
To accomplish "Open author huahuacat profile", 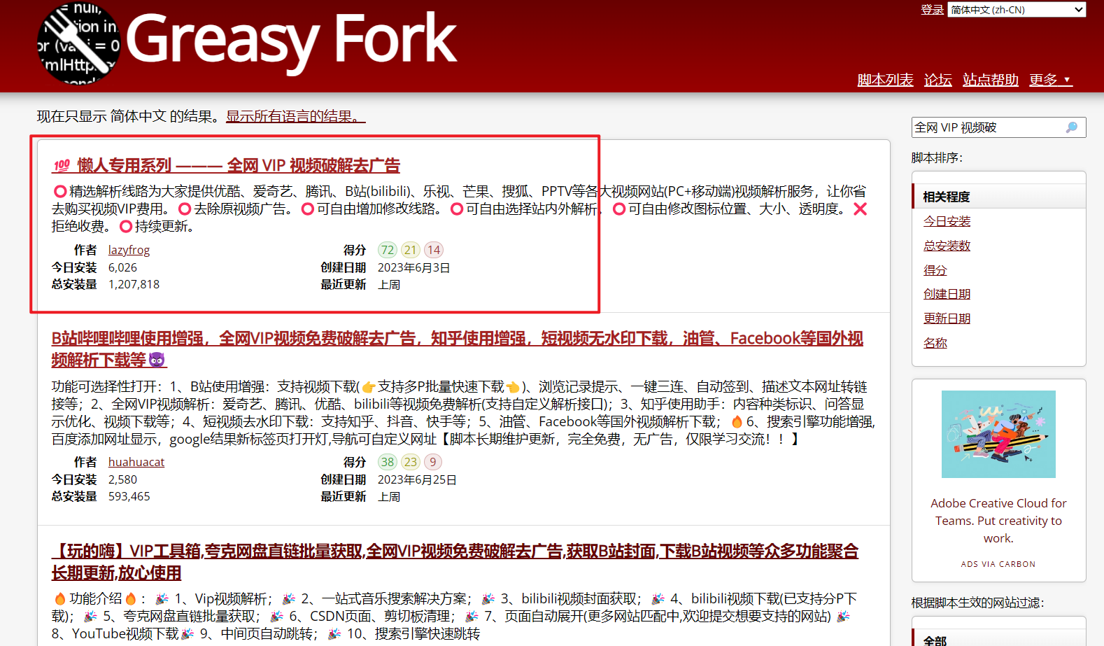I will (136, 462).
